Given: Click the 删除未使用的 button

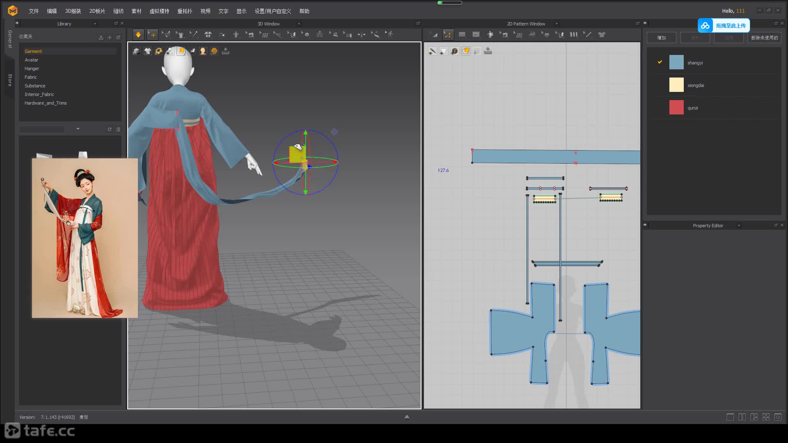Looking at the screenshot, I should 764,38.
